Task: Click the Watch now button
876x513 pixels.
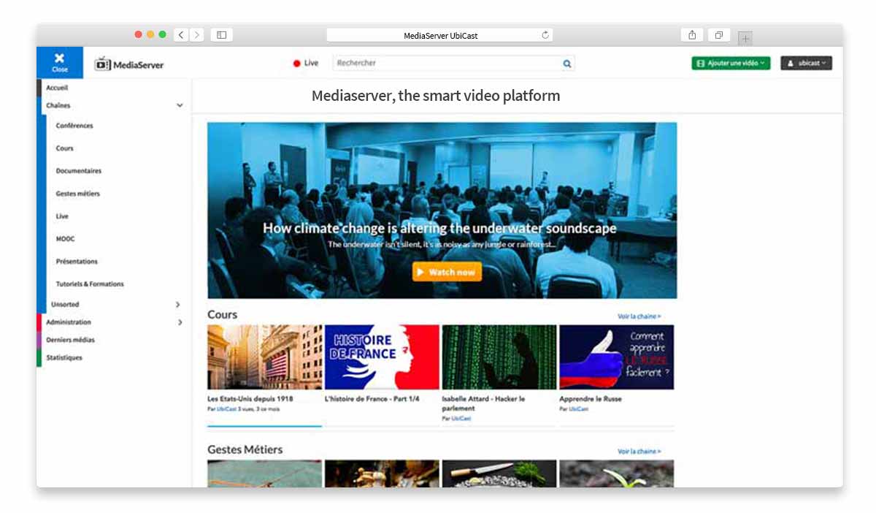Action: (x=447, y=272)
